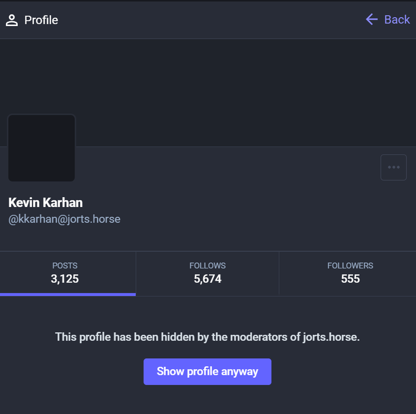Click the 555 followers count
The width and height of the screenshot is (416, 414).
(350, 279)
